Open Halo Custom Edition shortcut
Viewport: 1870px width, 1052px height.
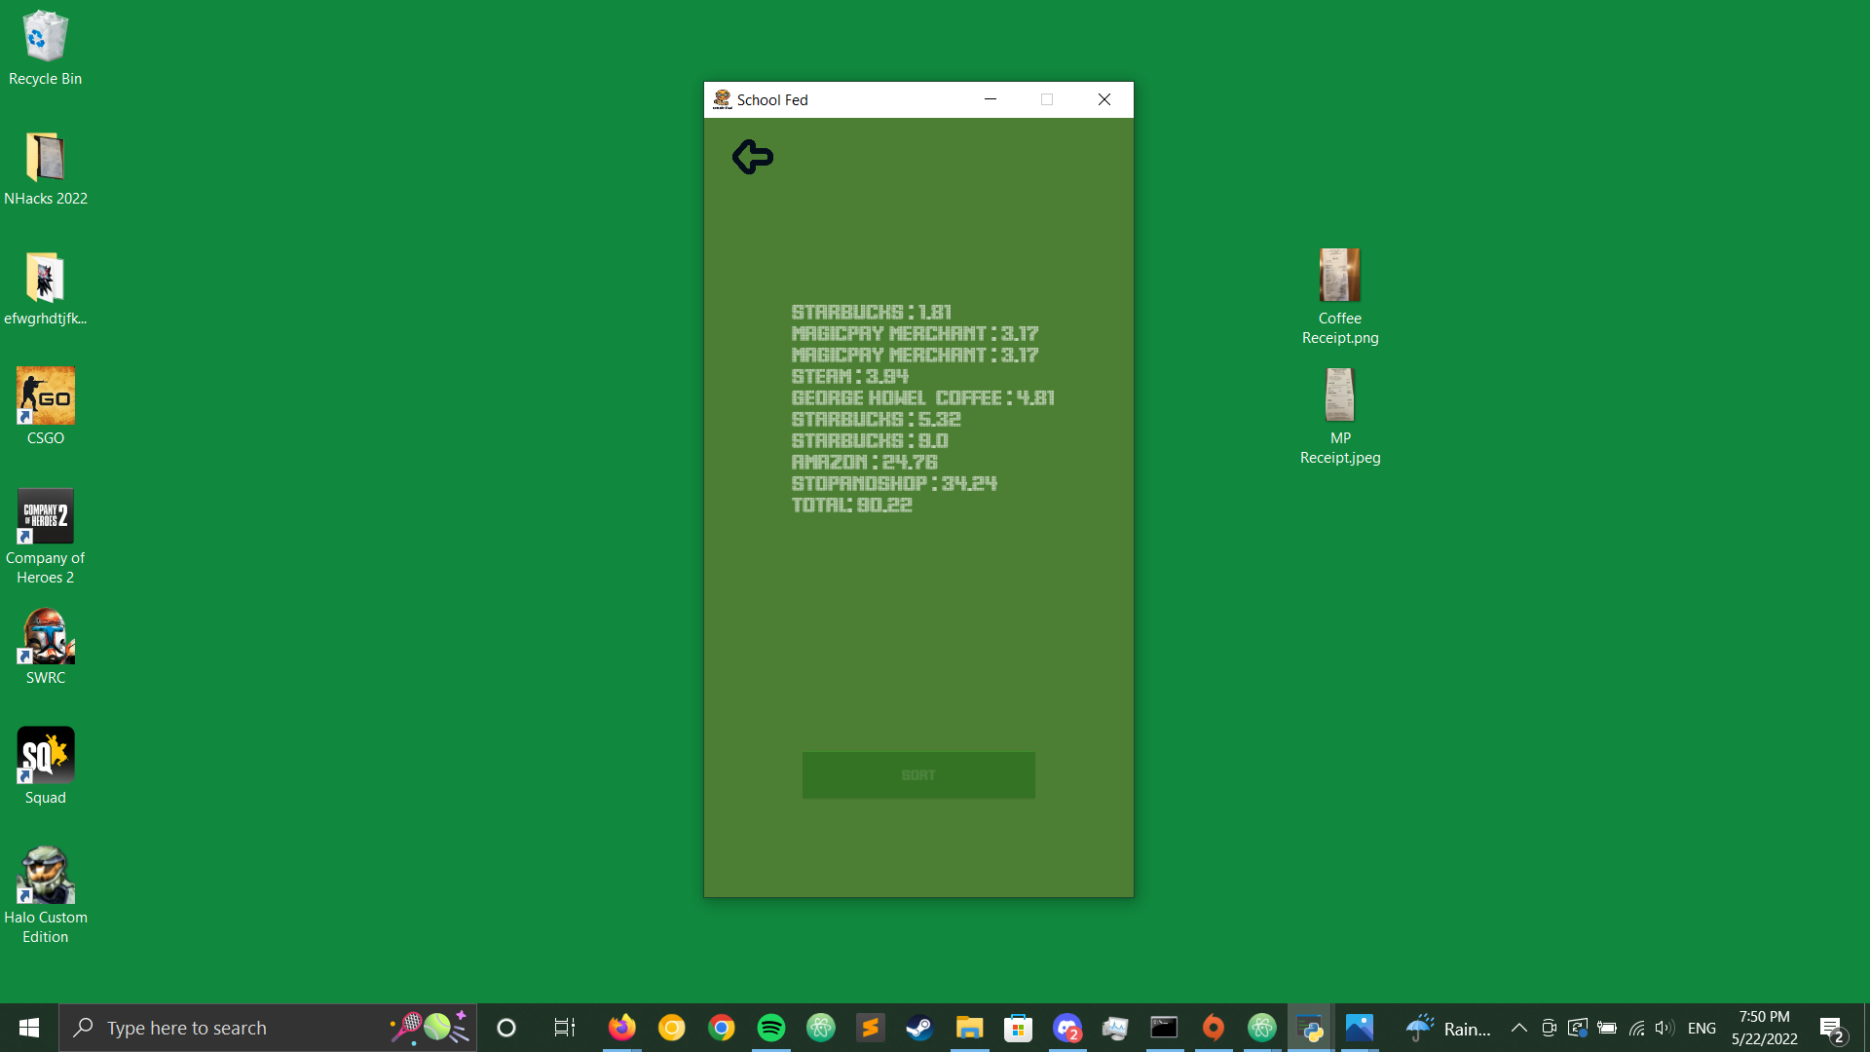45,876
